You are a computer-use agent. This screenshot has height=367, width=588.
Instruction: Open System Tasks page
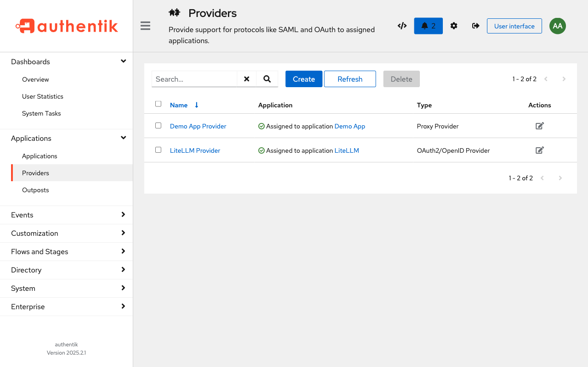point(41,113)
